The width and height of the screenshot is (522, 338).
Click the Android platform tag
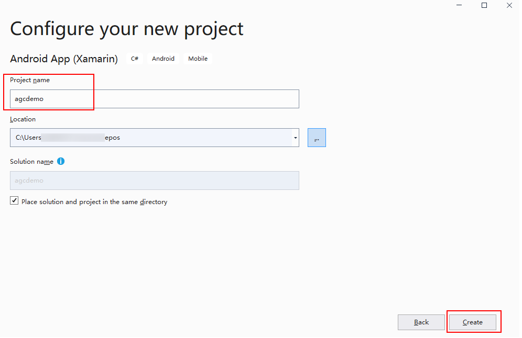point(163,59)
